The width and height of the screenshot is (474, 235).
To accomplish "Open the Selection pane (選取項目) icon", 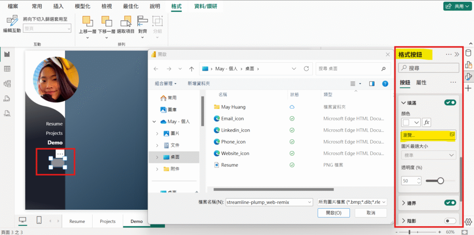I will pyautogui.click(x=125, y=21).
